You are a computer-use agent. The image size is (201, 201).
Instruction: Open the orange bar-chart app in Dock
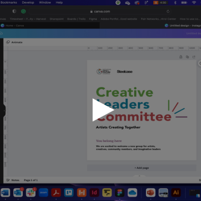point(81,193)
